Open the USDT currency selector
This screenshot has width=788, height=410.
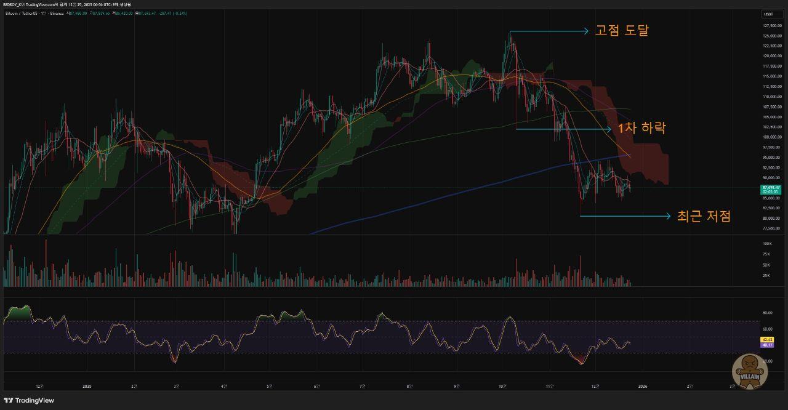click(x=768, y=14)
